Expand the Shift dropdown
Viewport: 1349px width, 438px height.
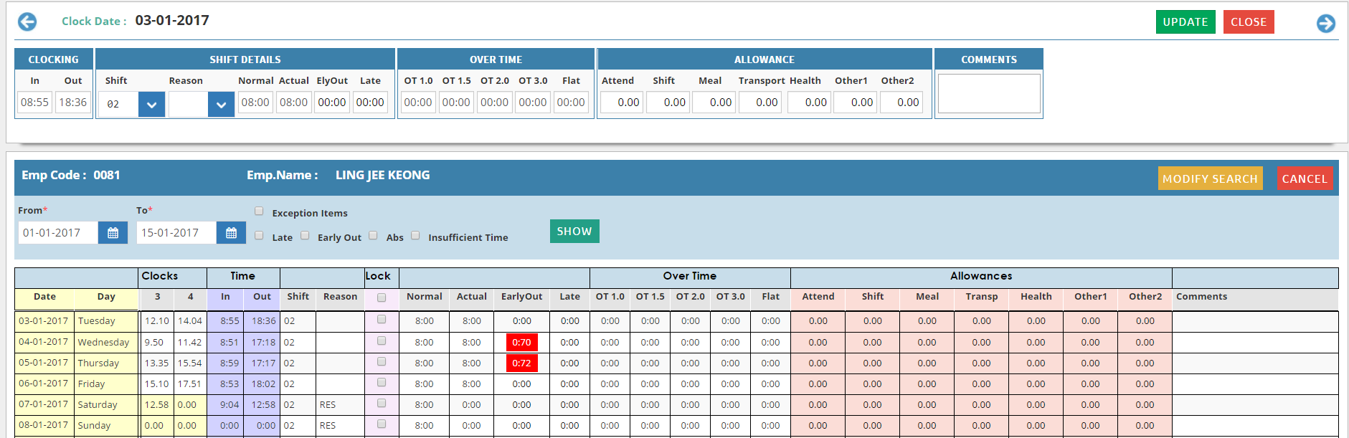(x=151, y=105)
